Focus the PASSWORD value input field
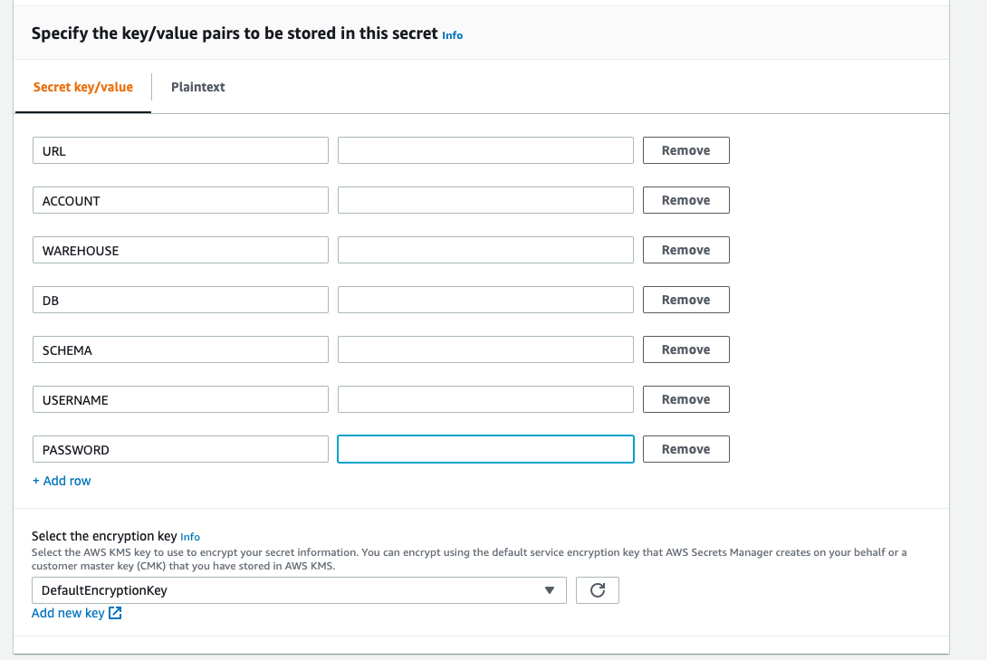The height and width of the screenshot is (660, 987). point(485,449)
